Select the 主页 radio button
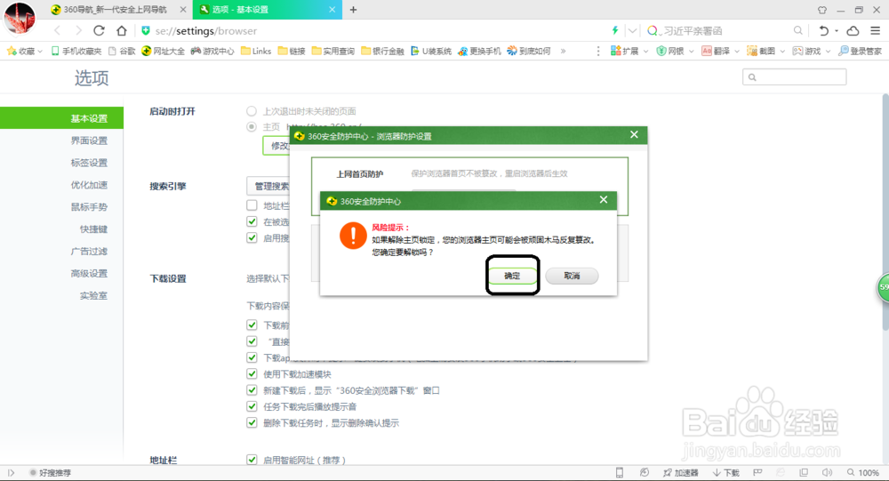 coord(252,126)
